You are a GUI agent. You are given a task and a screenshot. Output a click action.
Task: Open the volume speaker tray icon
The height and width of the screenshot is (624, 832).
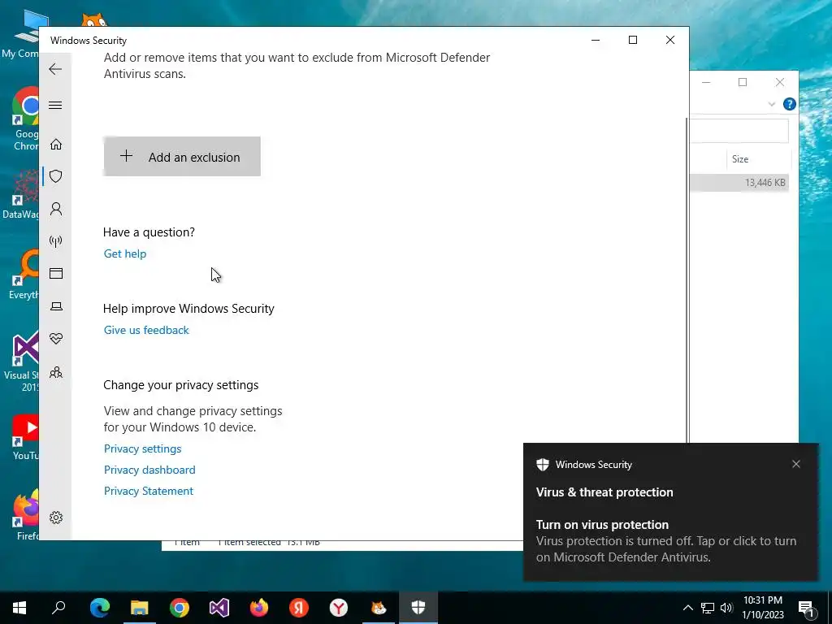point(726,608)
